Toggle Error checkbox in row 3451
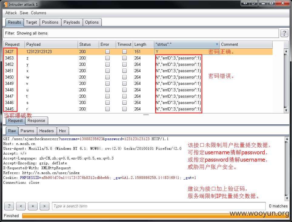Screen dimensions: 292x222 108,71
